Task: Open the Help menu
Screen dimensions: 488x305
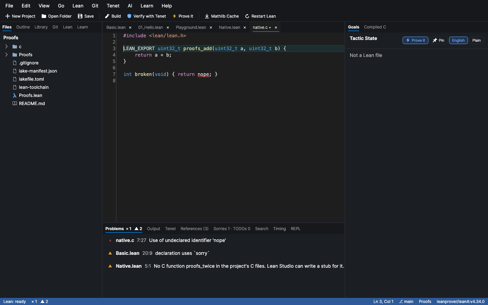Action: [x=167, y=6]
